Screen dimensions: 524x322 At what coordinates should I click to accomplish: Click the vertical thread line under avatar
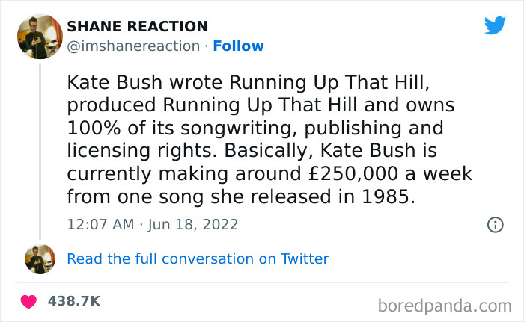pyautogui.click(x=40, y=149)
